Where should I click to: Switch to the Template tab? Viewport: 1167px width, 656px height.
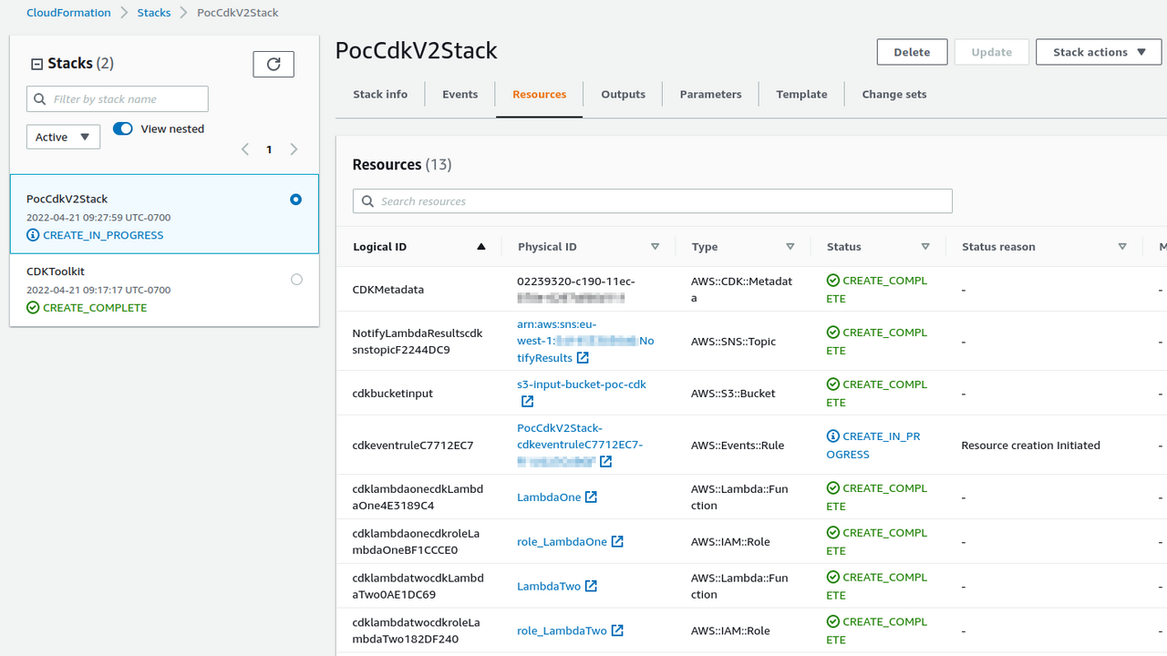802,94
